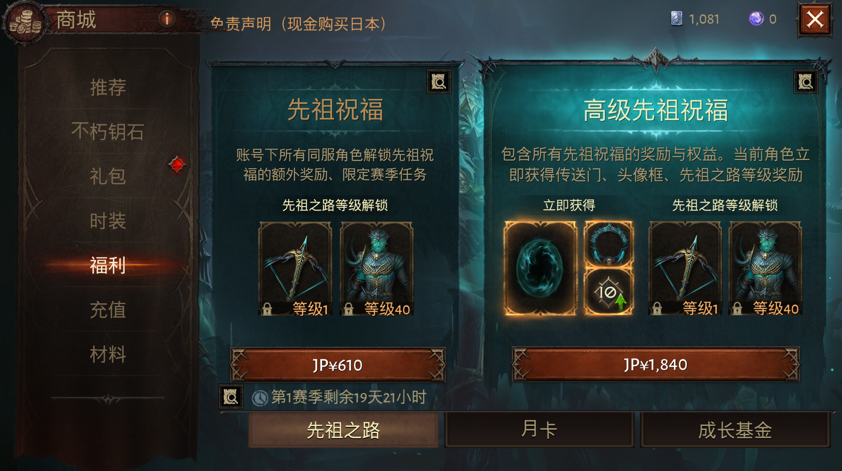Viewport: 842px width, 471px height.
Task: Select the 先祖之路 tab
Action: 343,430
